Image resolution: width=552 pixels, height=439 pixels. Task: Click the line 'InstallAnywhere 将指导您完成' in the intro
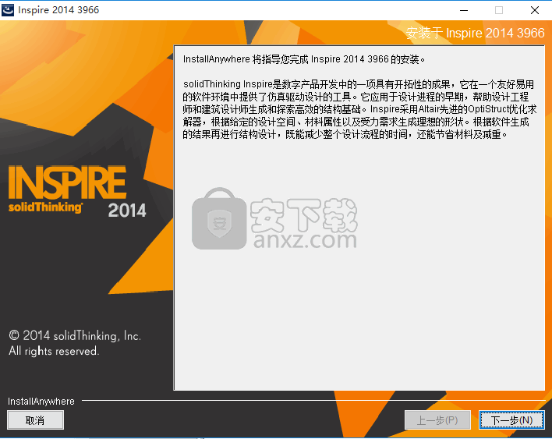pos(304,59)
